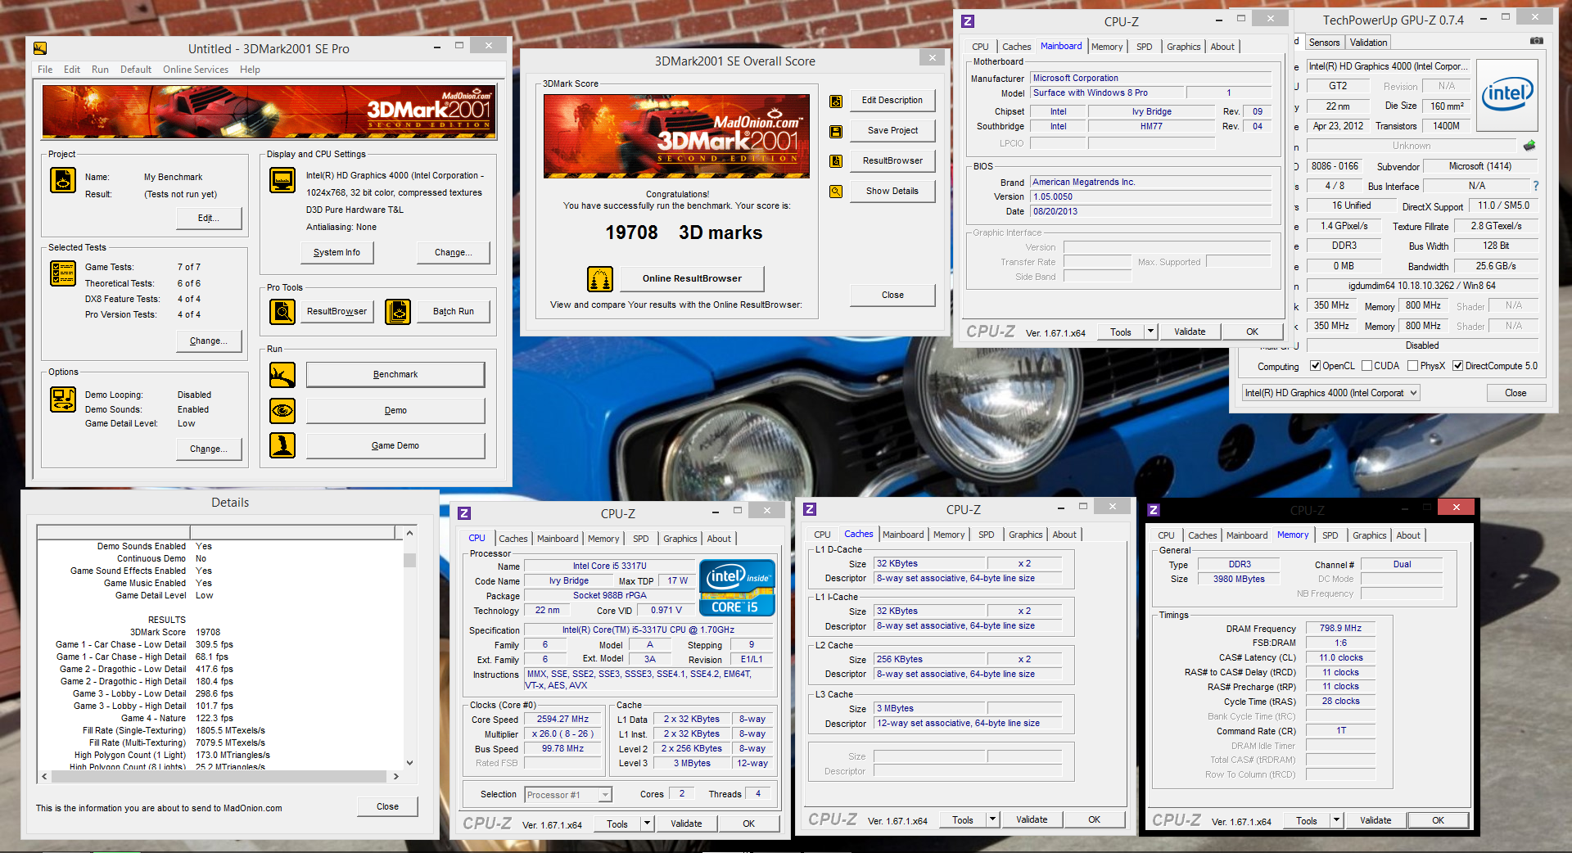Click the System Info button
1572x853 pixels.
[337, 253]
